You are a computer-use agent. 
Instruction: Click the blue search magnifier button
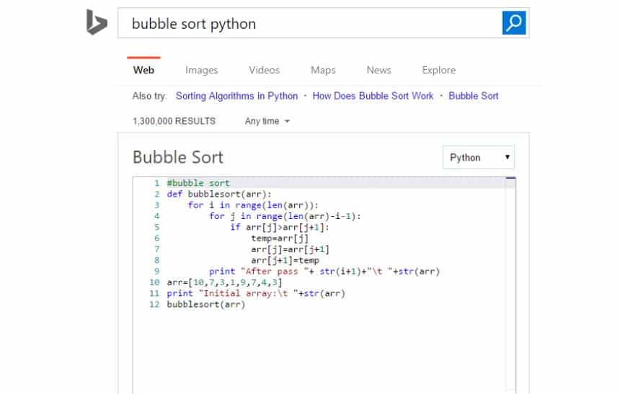513,23
